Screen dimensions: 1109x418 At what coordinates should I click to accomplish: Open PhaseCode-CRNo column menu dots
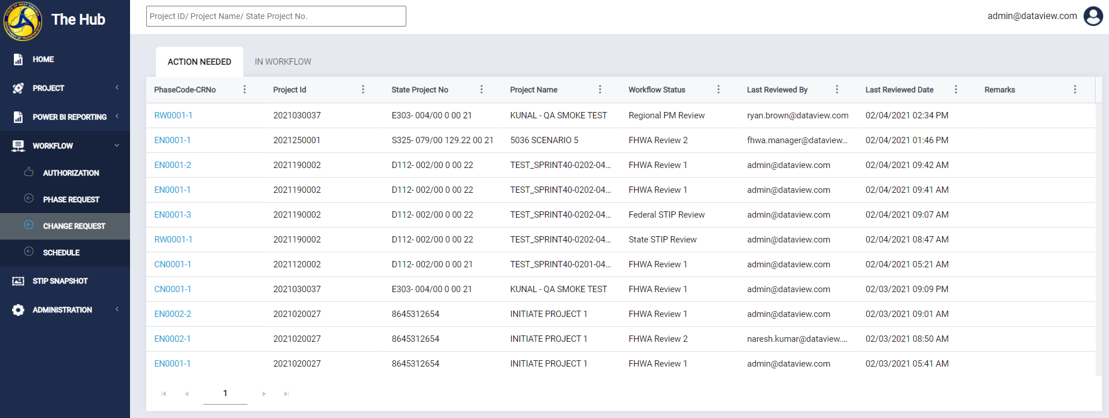point(244,89)
